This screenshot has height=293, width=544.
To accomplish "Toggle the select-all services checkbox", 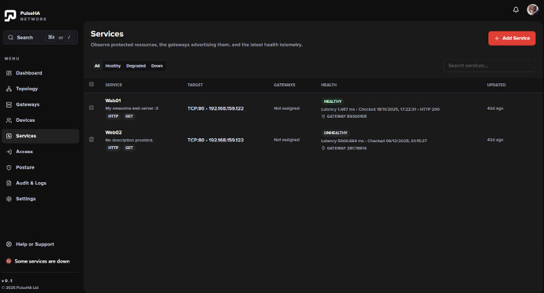I will coord(92,85).
